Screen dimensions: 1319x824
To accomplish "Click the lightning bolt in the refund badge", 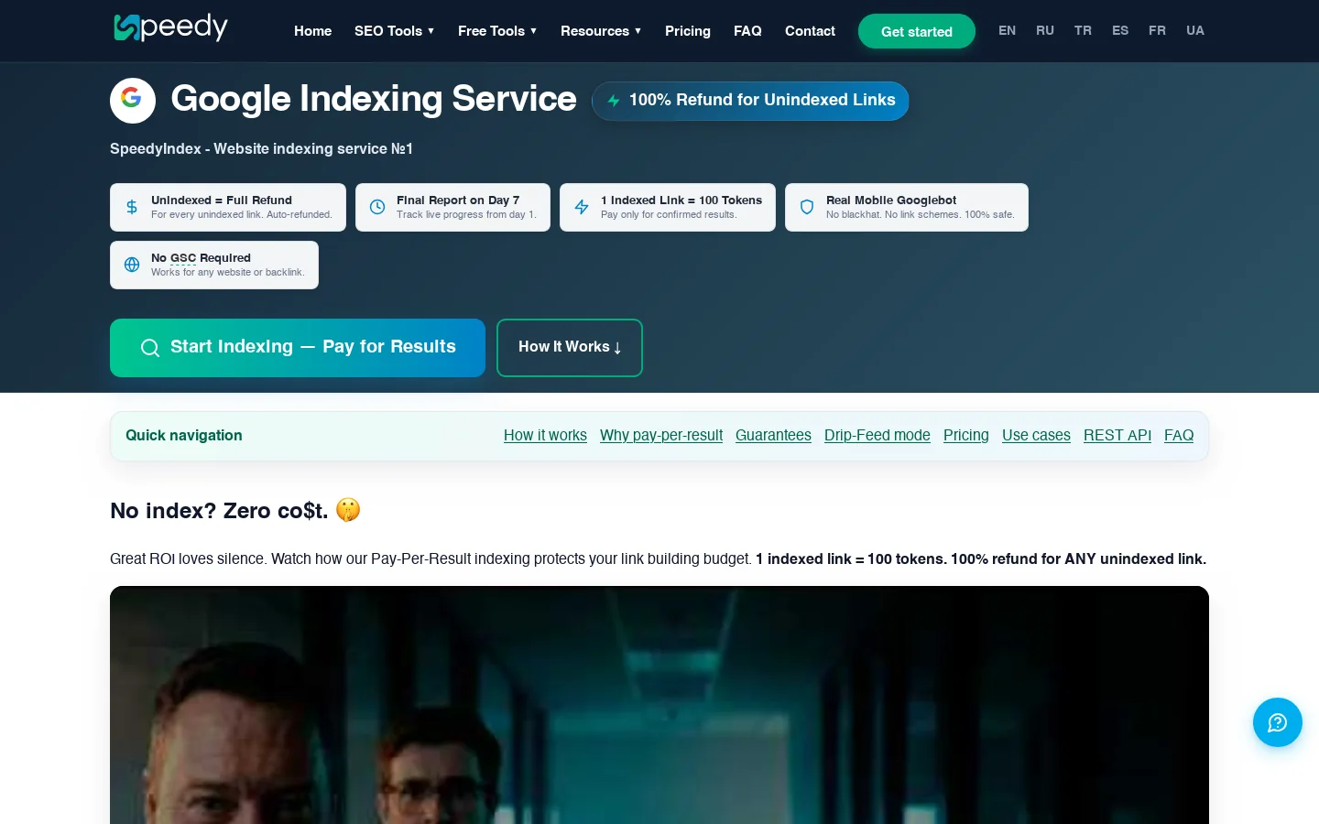I will [614, 101].
